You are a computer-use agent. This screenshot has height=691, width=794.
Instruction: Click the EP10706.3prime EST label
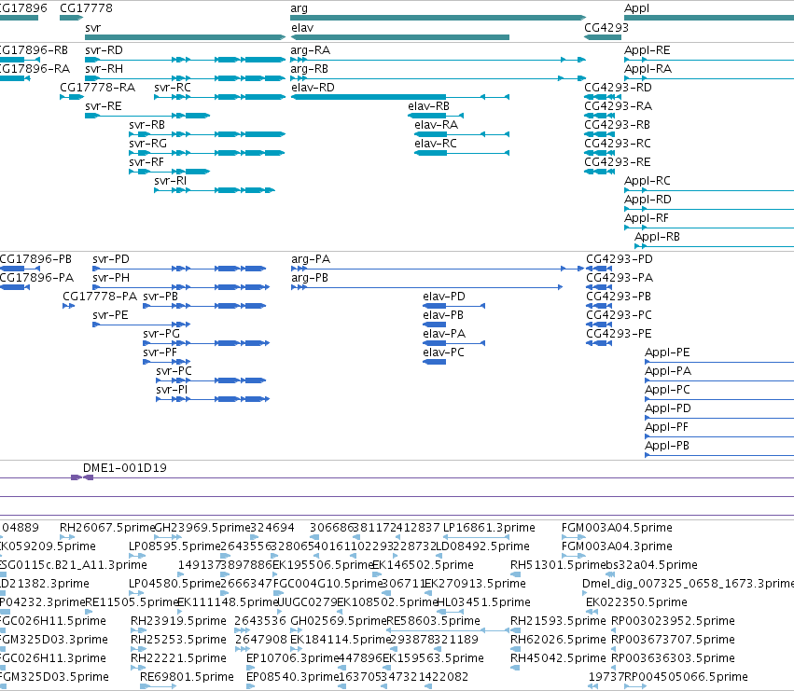(292, 658)
